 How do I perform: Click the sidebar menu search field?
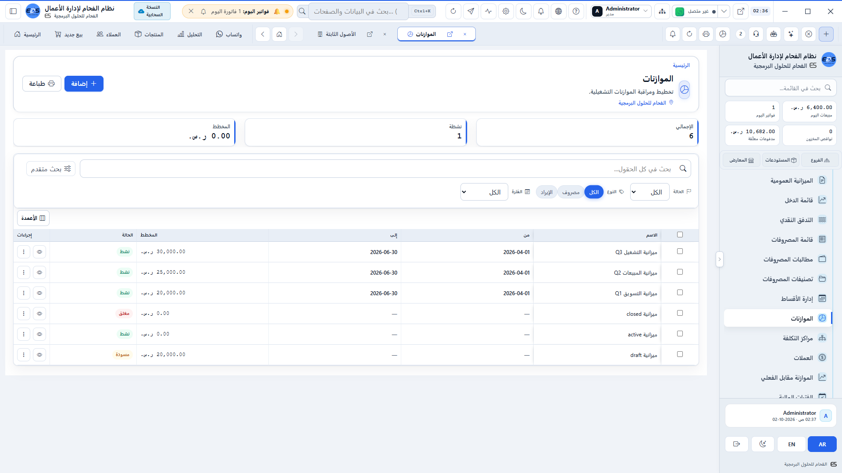[x=781, y=88]
